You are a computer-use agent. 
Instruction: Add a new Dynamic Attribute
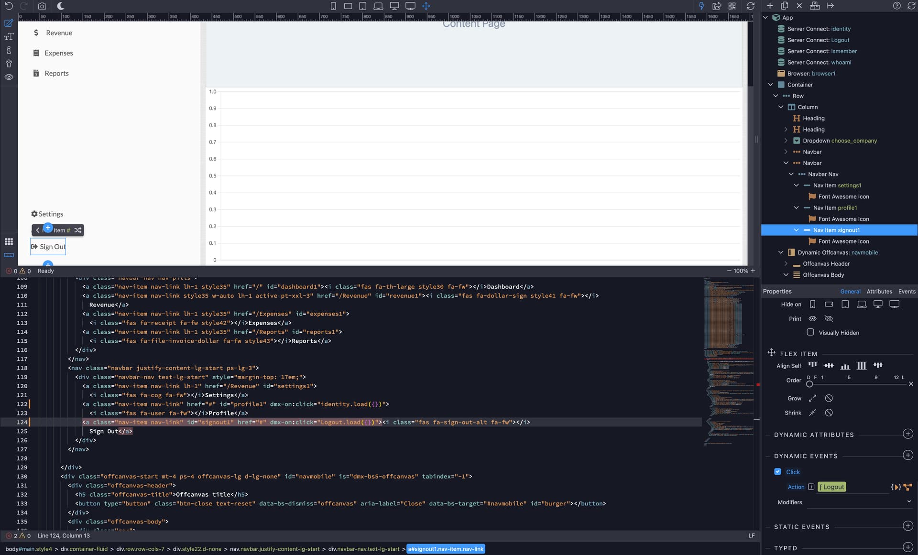point(908,434)
